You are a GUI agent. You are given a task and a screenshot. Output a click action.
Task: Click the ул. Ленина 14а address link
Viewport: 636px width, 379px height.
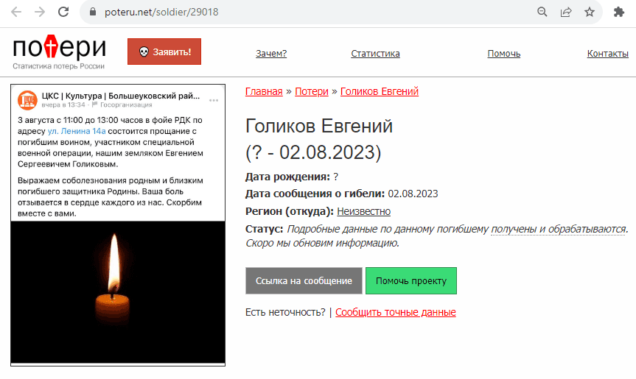tap(77, 131)
